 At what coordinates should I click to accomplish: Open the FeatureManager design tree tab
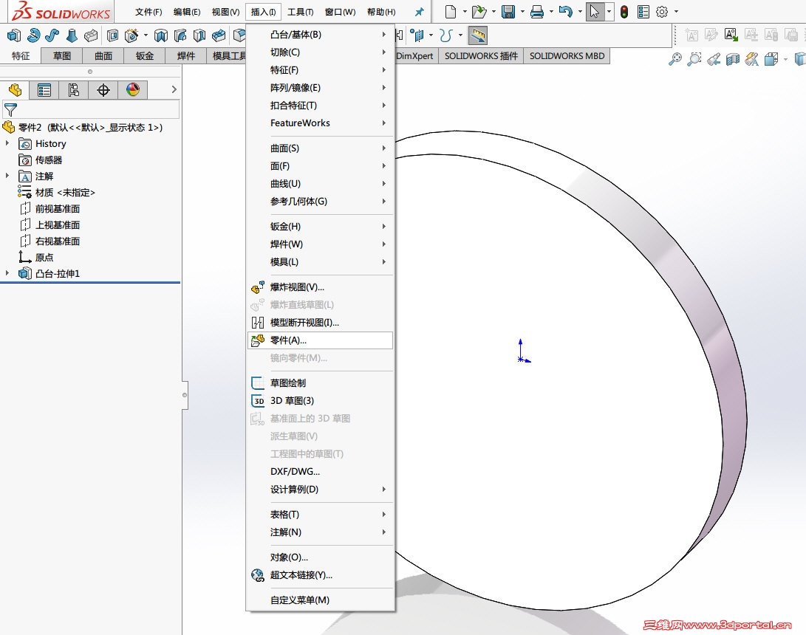[x=15, y=90]
